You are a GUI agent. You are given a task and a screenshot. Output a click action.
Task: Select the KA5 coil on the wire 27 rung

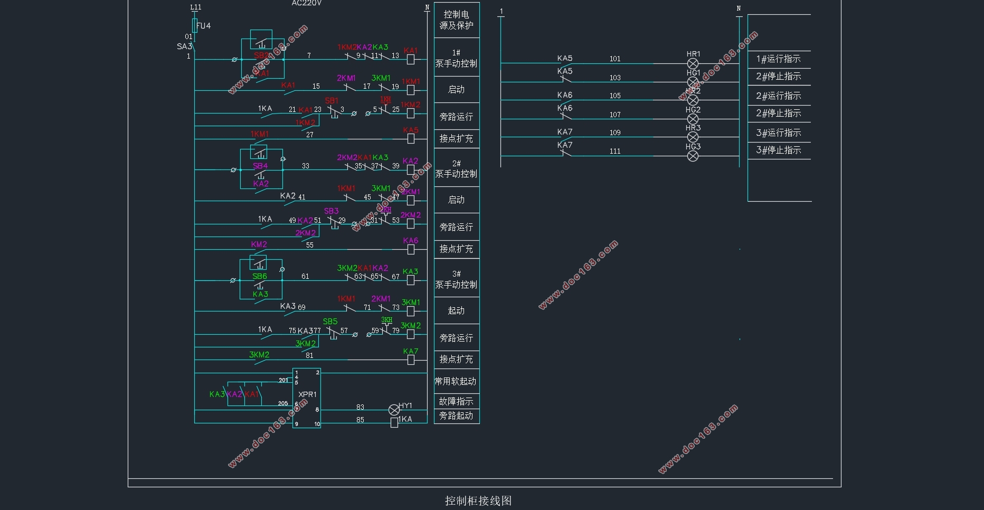tap(411, 139)
